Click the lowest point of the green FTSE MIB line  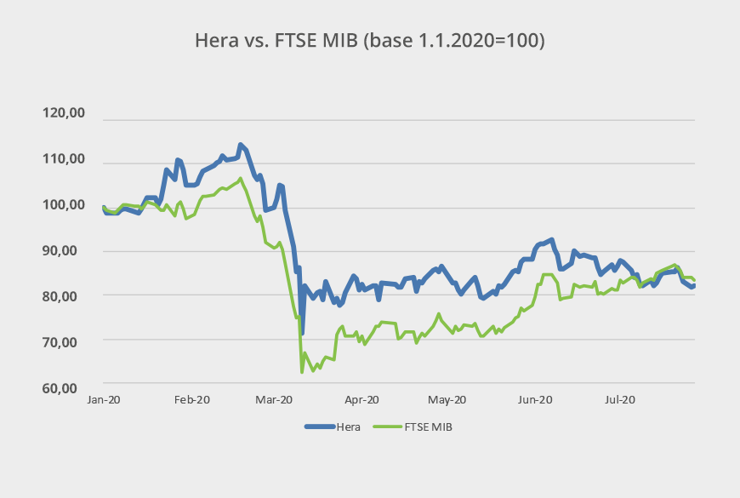(x=302, y=372)
